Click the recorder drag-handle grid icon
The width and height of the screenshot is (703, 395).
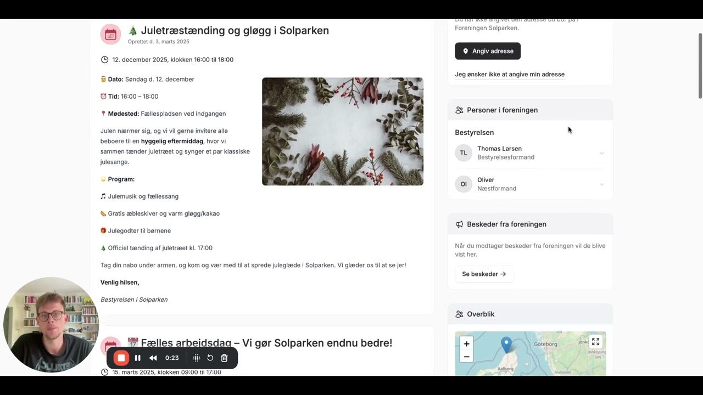(x=196, y=358)
